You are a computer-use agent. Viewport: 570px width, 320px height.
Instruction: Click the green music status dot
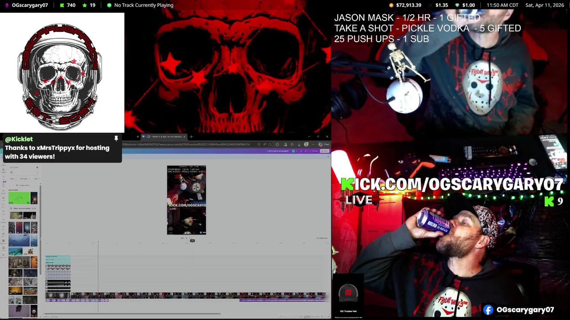point(110,5)
